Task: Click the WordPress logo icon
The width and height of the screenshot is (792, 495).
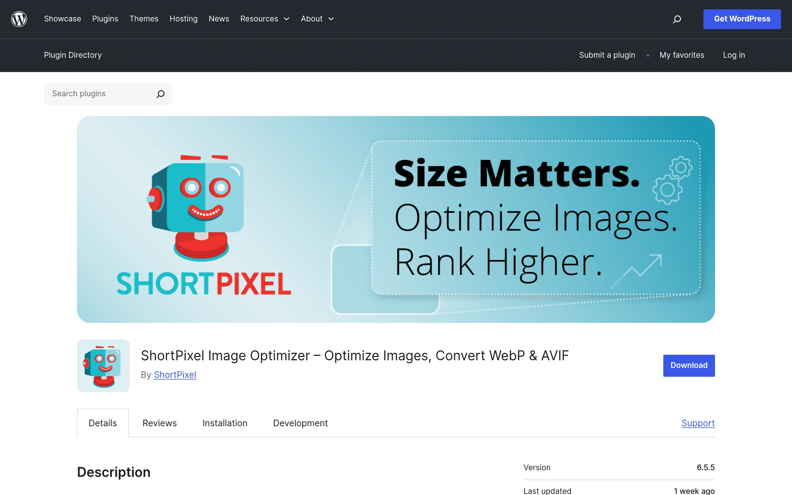Action: point(19,19)
